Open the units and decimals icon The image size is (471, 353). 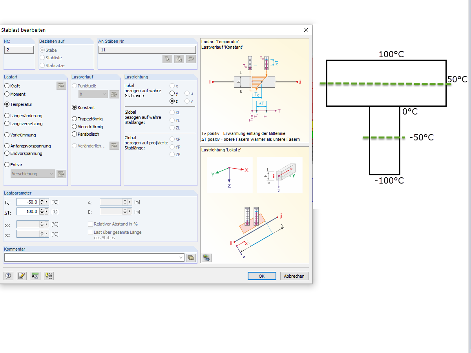(x=35, y=276)
